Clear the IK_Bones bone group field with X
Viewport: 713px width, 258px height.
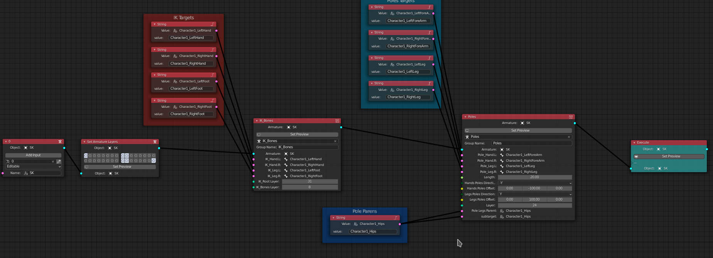[335, 141]
